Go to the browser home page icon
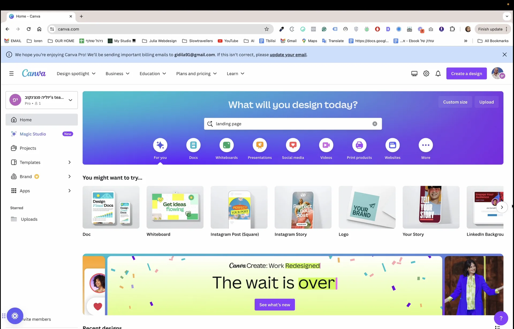514x329 pixels. tap(39, 29)
